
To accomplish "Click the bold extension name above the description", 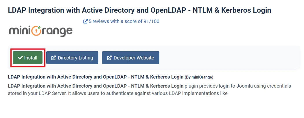I will (95, 77).
